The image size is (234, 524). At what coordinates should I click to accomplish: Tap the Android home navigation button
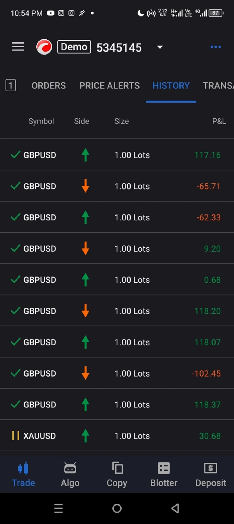(117, 508)
